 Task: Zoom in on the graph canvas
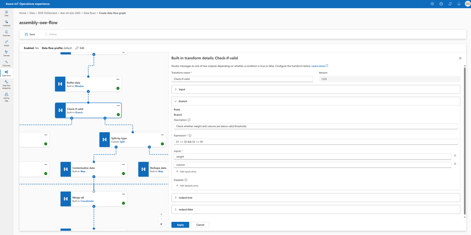click(162, 214)
